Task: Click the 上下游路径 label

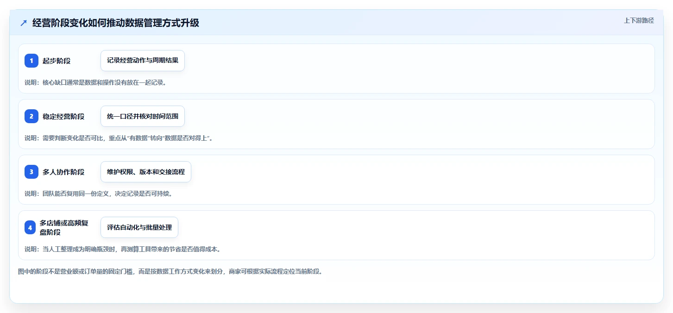Action: (x=639, y=20)
